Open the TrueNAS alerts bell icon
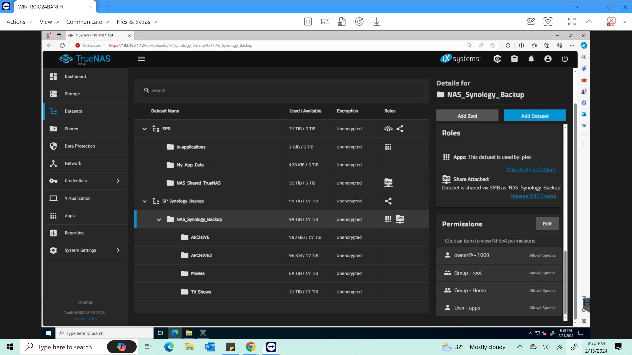This screenshot has height=355, width=632. click(x=531, y=59)
